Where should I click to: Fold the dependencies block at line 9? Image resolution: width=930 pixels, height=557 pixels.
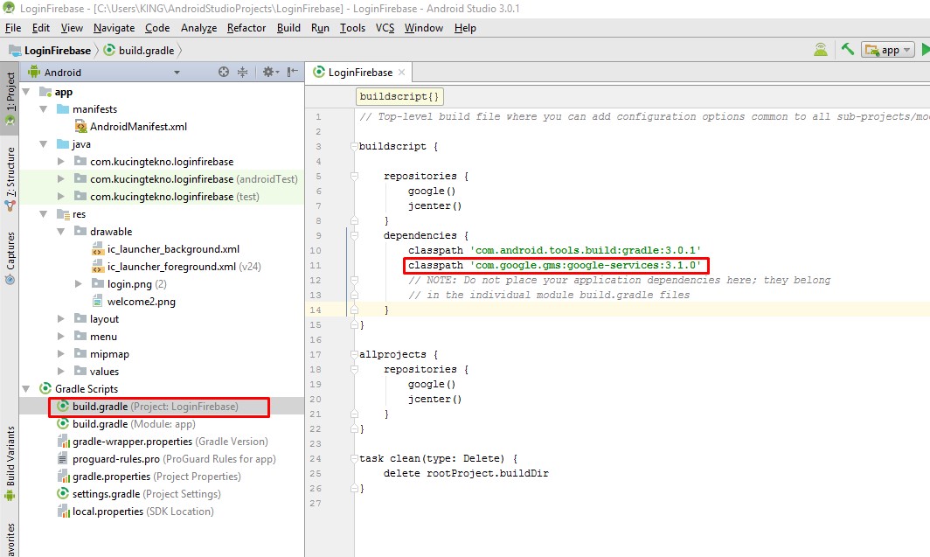354,235
